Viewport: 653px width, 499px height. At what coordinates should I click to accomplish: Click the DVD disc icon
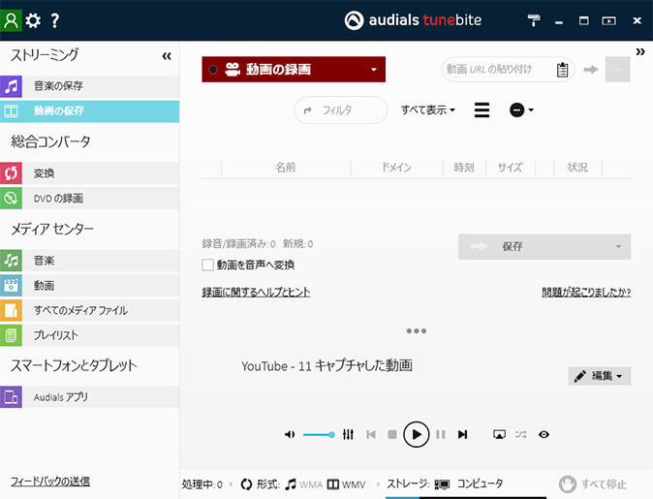(x=12, y=199)
